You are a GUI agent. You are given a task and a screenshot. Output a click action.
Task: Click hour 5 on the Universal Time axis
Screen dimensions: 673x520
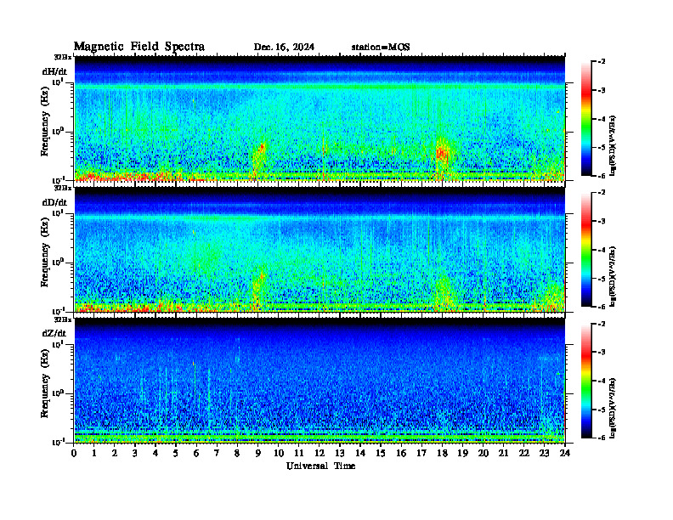pos(176,453)
